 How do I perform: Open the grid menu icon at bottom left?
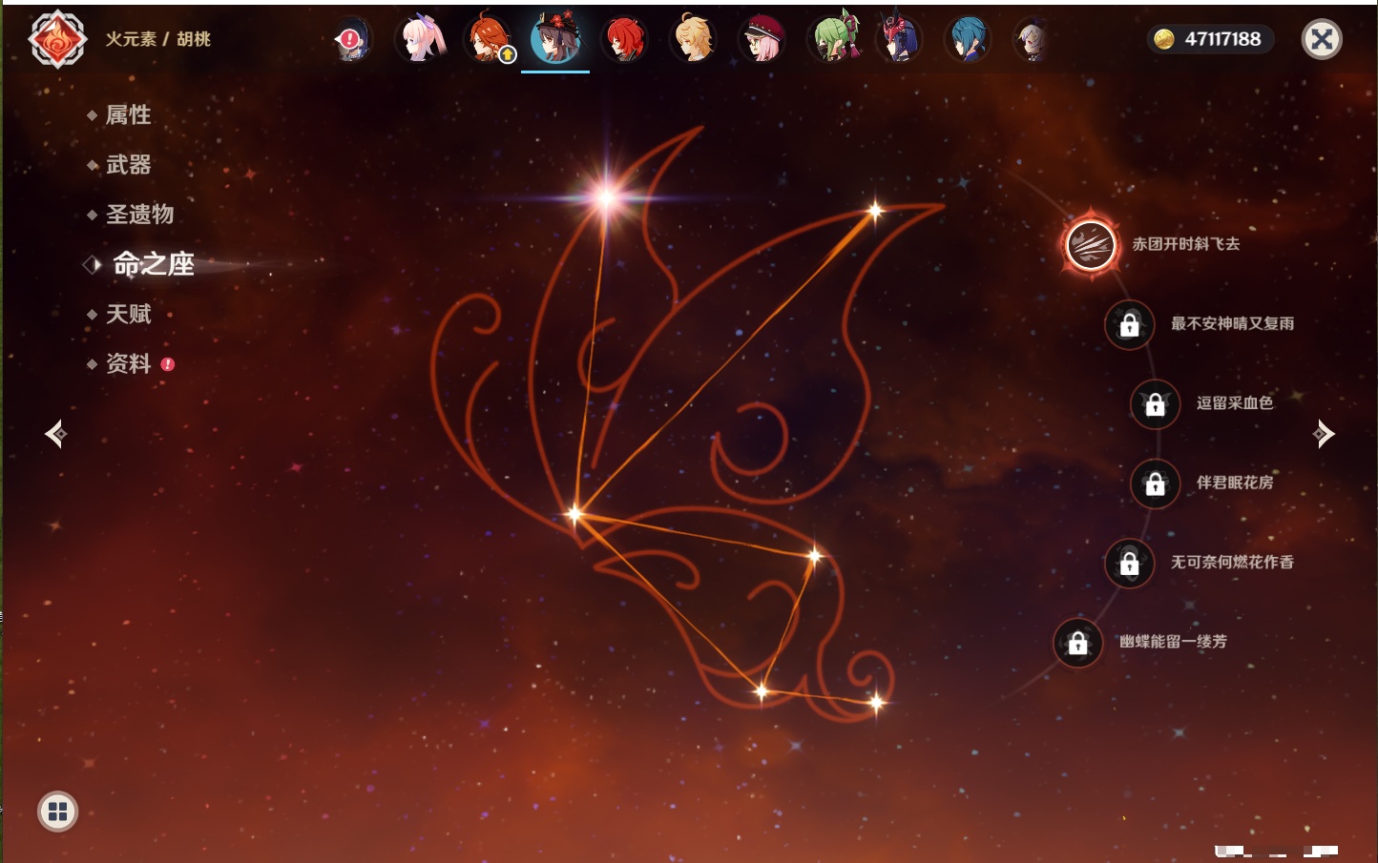click(57, 812)
